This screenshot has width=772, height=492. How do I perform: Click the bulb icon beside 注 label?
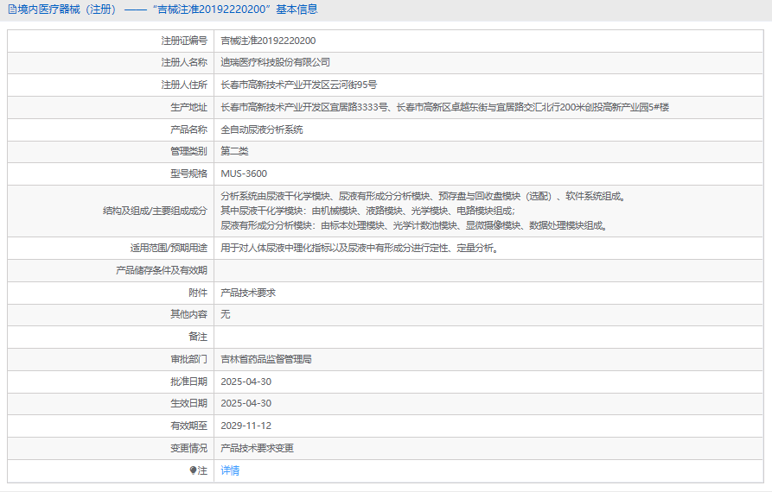(x=193, y=470)
